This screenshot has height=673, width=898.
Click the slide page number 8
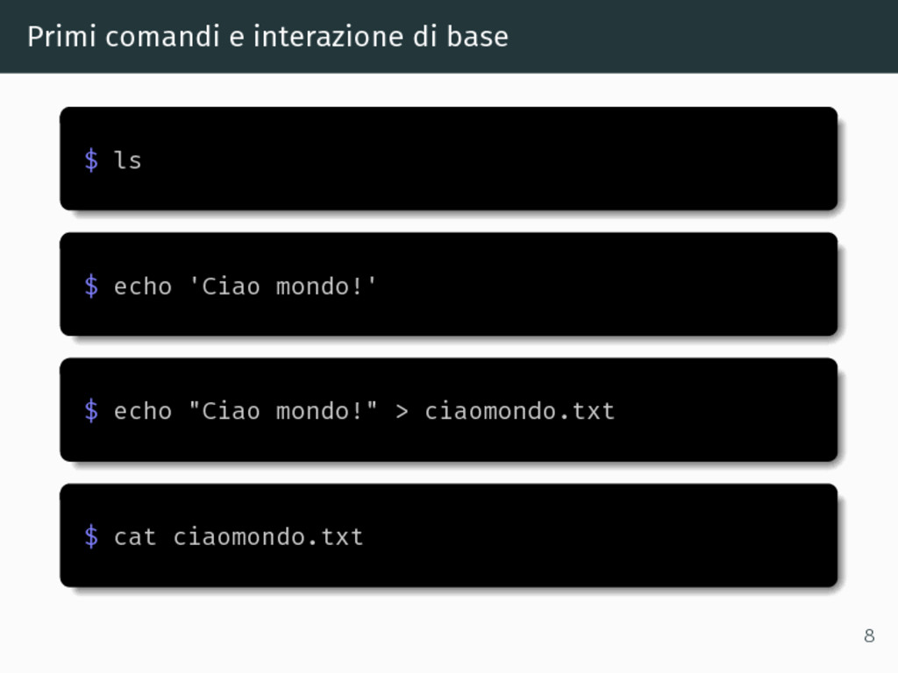click(x=869, y=636)
